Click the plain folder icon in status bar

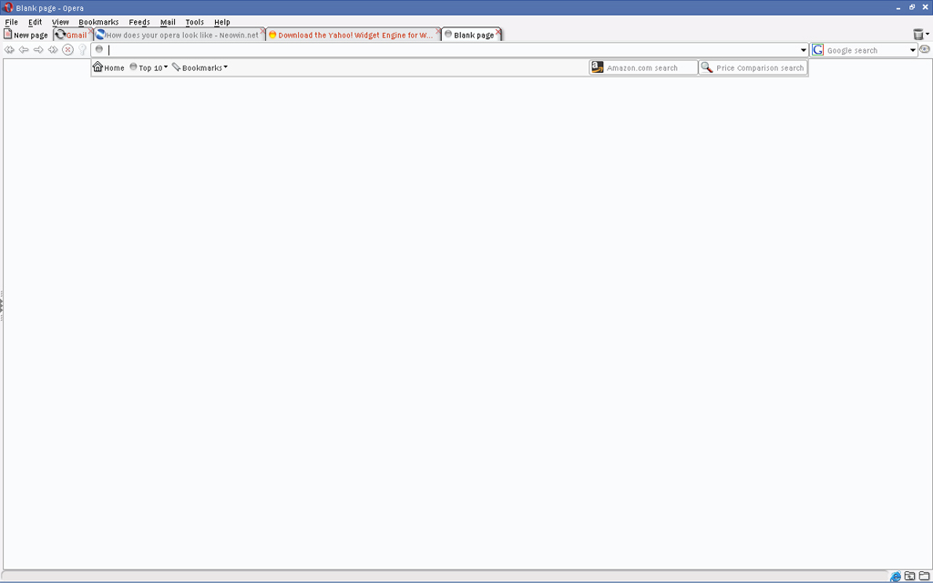pos(924,576)
